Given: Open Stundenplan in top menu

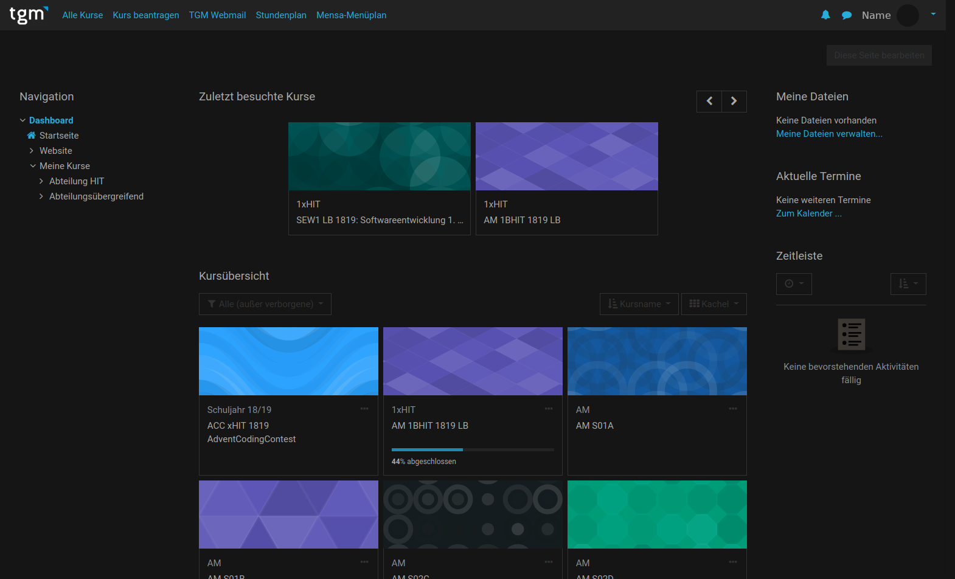Looking at the screenshot, I should coord(281,15).
